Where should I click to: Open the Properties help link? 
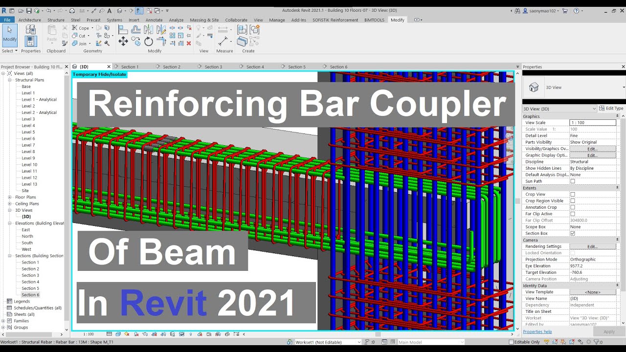click(x=537, y=331)
